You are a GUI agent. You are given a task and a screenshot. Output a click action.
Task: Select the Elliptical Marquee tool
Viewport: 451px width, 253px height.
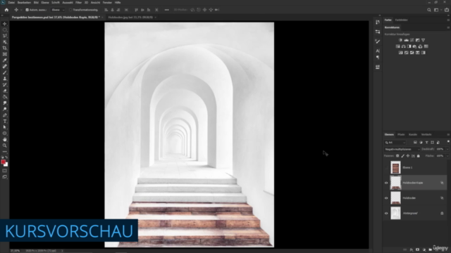tap(5, 30)
